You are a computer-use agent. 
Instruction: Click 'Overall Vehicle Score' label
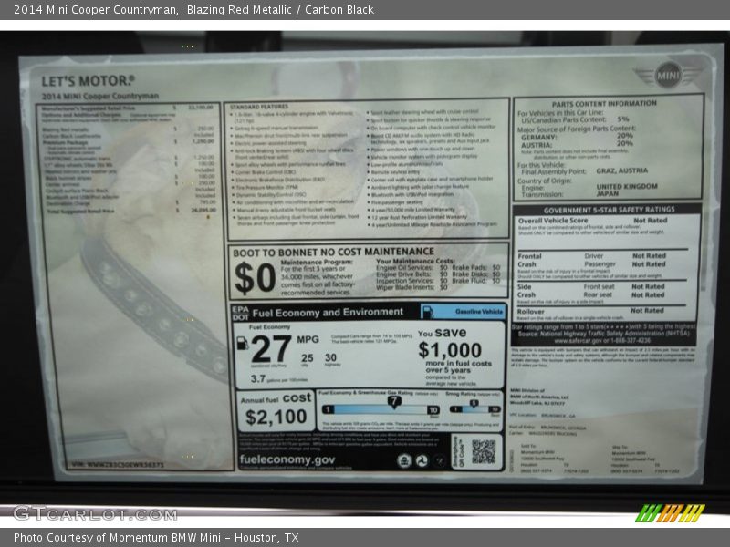coord(553,221)
